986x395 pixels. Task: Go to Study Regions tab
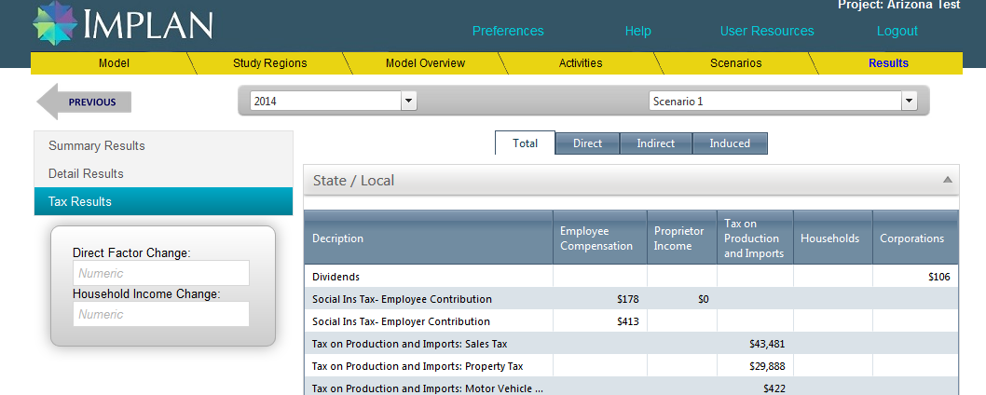(269, 63)
